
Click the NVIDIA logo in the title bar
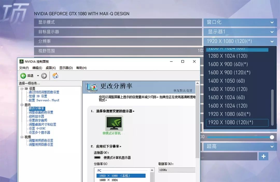(x=22, y=61)
